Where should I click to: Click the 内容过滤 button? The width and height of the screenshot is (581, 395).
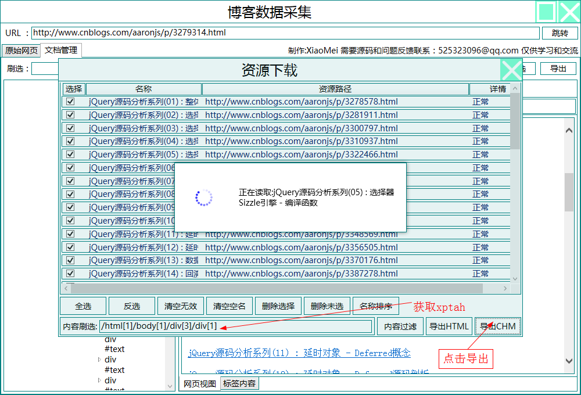click(x=400, y=326)
